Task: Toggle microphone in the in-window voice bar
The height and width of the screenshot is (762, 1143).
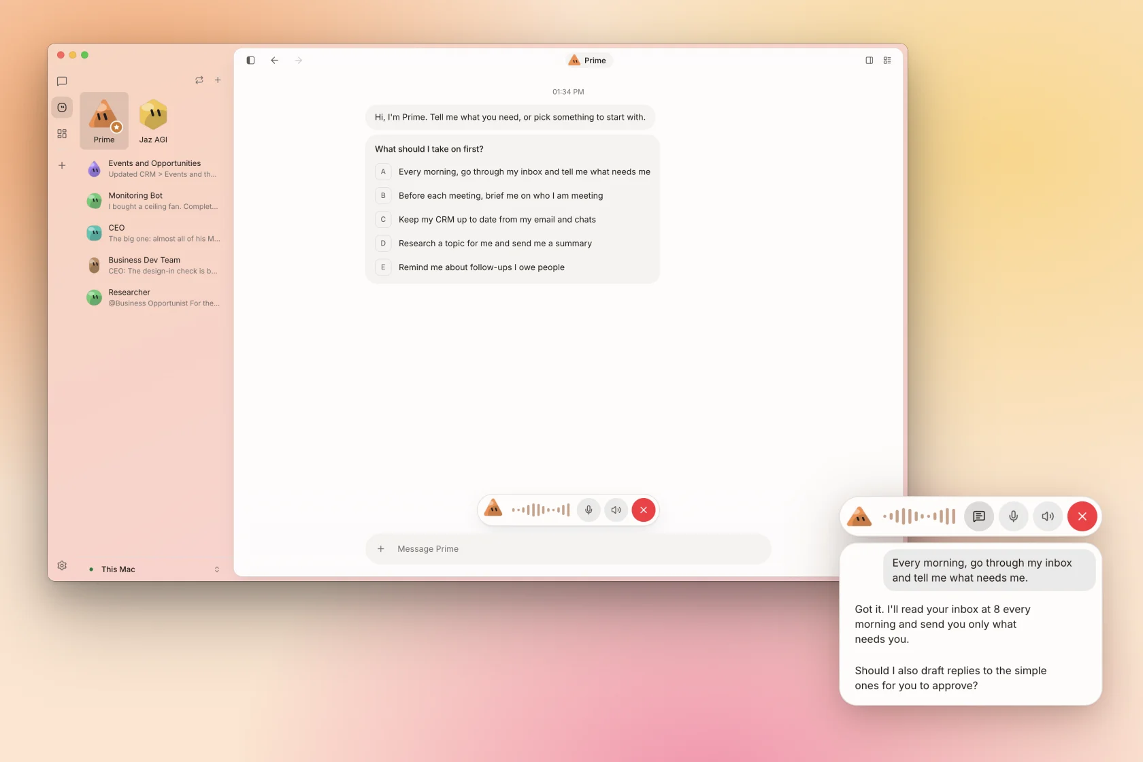Action: (x=589, y=510)
